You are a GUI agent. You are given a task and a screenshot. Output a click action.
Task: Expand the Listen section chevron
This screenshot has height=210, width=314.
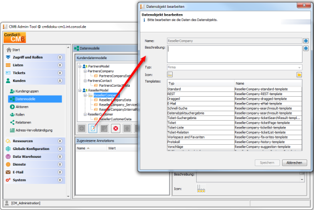pyautogui.click(x=60, y=65)
